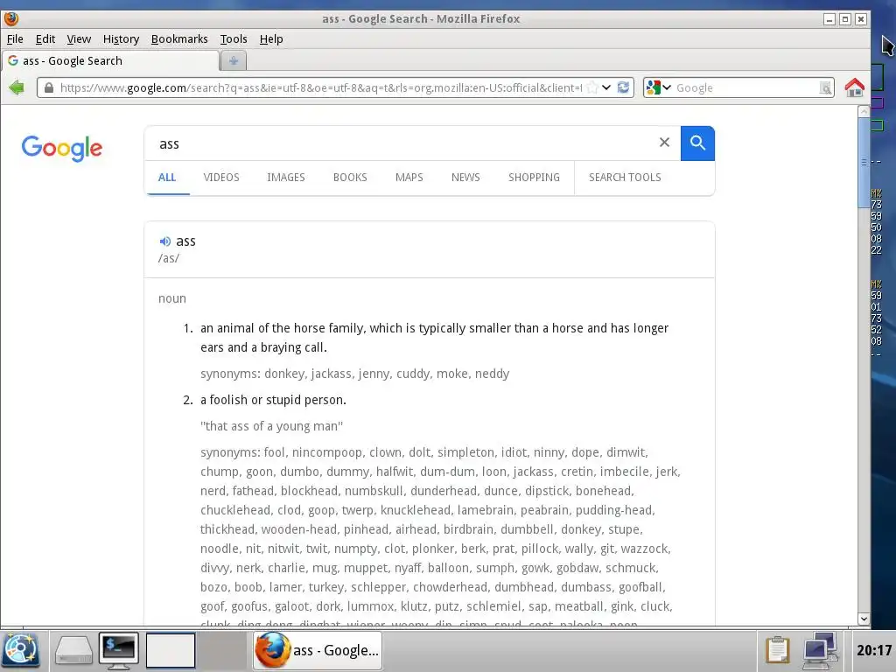The width and height of the screenshot is (896, 672).
Task: Click the taskbar clock showing 20:17
Action: coord(874,650)
